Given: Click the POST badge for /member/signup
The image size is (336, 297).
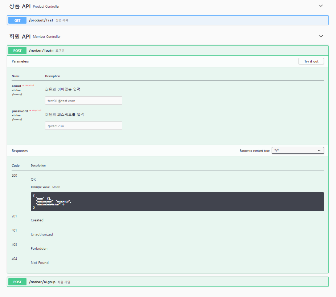Looking at the screenshot, I should (x=17, y=282).
